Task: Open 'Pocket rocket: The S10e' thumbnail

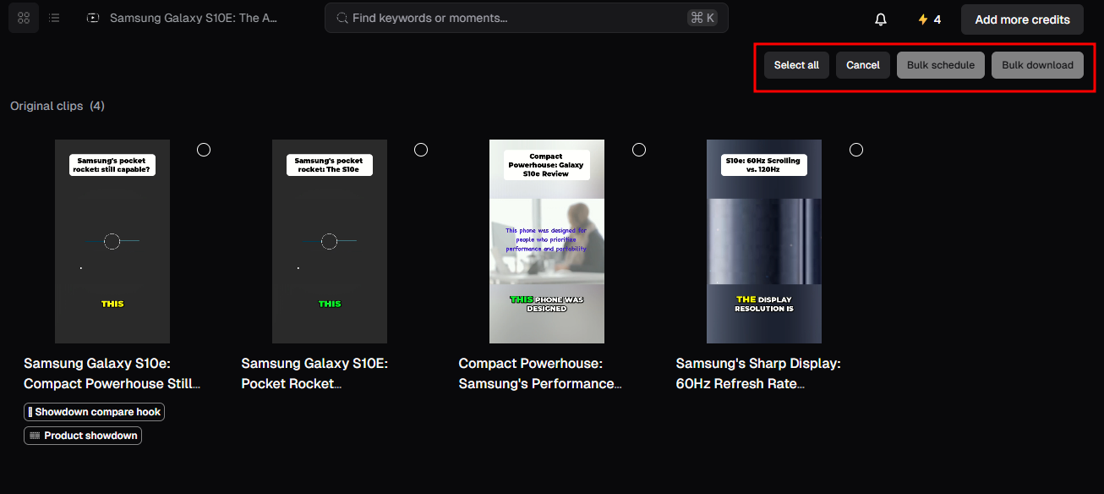Action: point(330,241)
